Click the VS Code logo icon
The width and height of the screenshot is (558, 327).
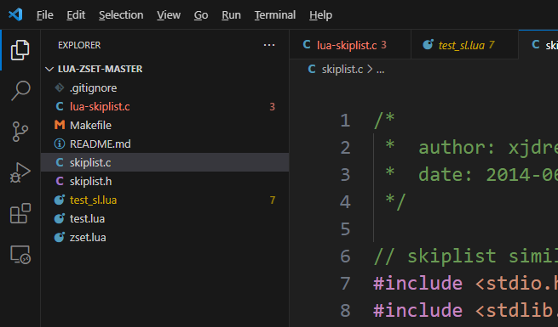click(15, 14)
